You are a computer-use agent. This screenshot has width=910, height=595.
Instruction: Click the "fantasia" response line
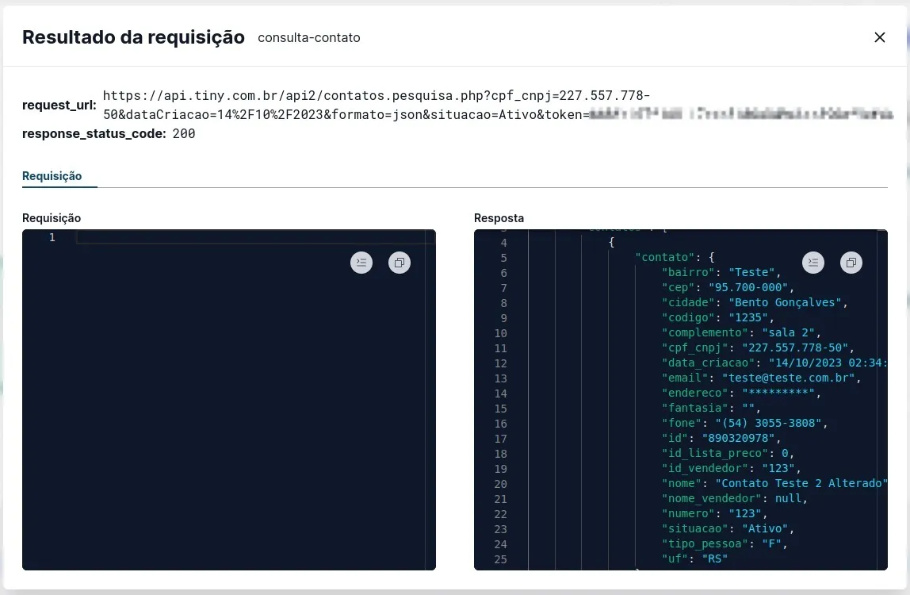pos(711,409)
